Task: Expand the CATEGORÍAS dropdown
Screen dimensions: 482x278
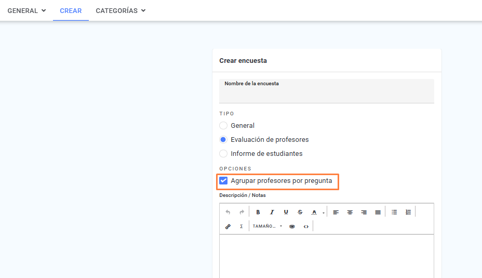Action: 120,10
